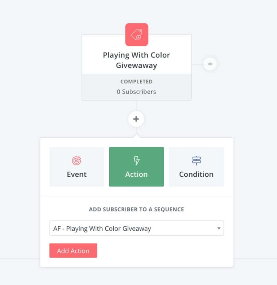Select the green Action tab label
The height and width of the screenshot is (285, 277).
[x=136, y=175]
